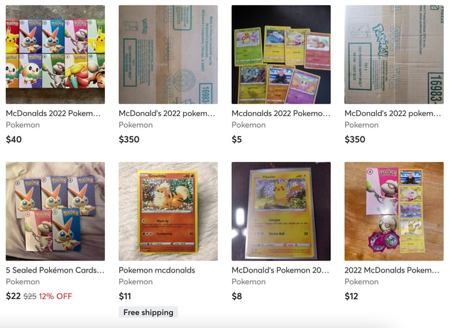This screenshot has height=328, width=450.
Task: Open the $12 Smeargle pack and cards photo
Action: pos(394,211)
